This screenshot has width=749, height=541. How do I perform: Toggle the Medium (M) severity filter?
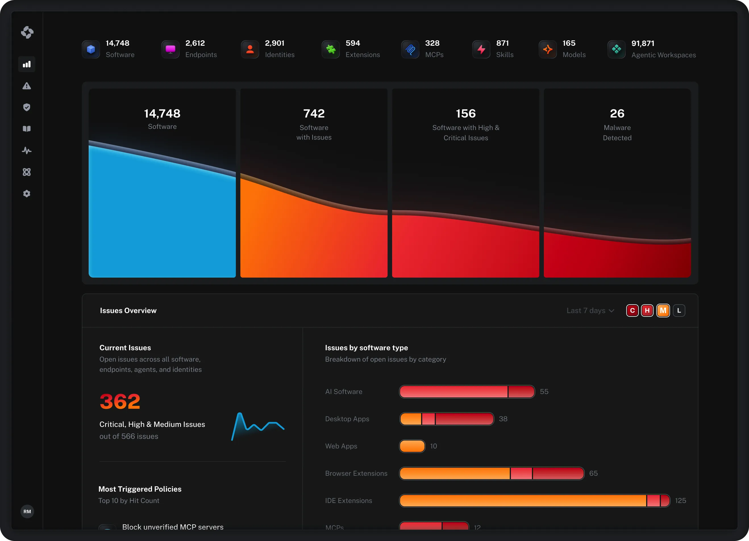coord(663,311)
